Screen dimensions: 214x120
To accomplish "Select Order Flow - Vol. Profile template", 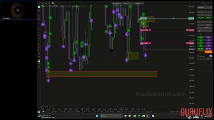I will point(59,112).
